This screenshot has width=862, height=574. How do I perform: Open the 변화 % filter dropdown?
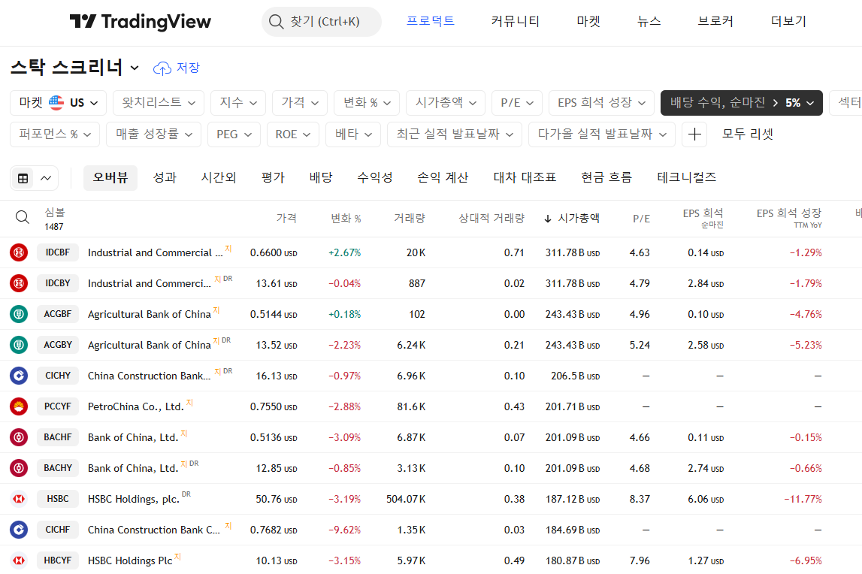367,103
